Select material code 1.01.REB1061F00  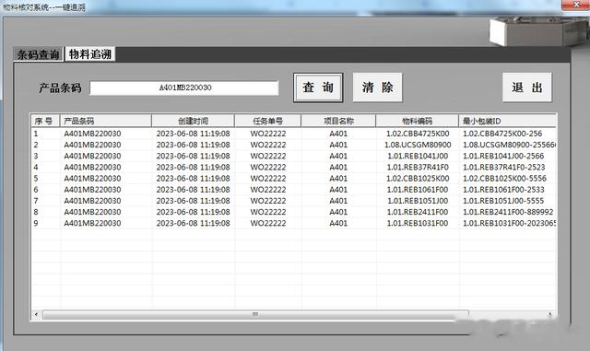point(418,190)
